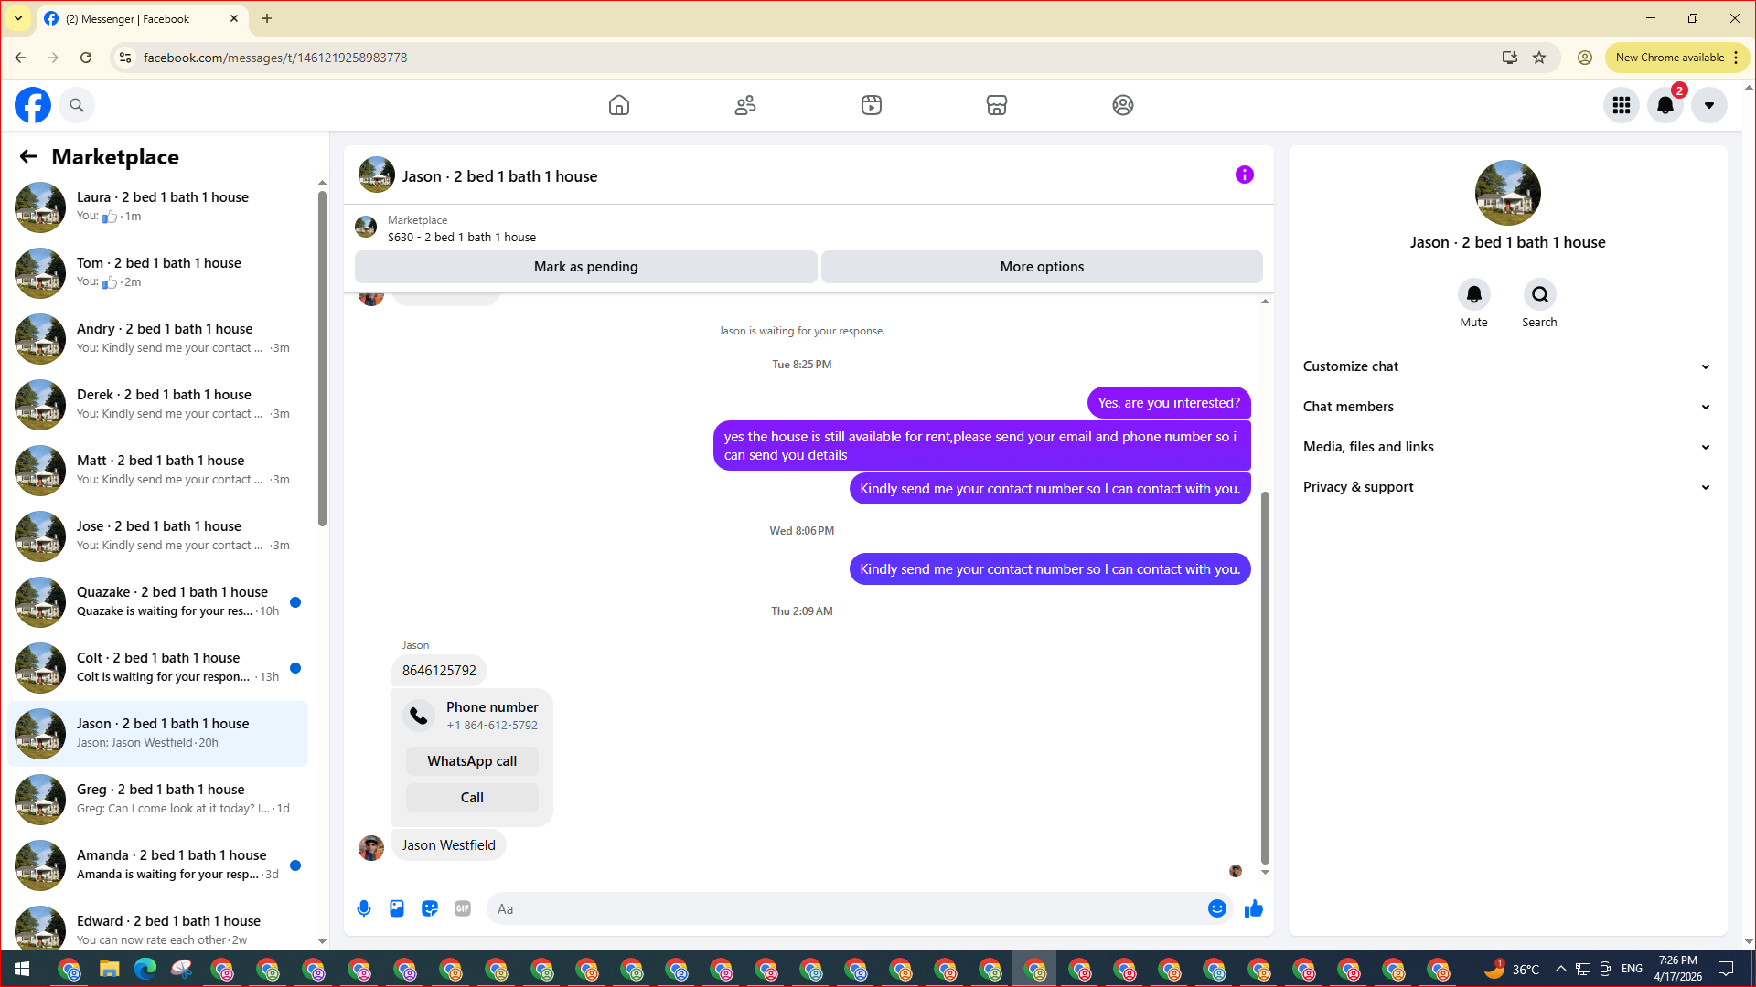1756x987 pixels.
Task: Open the sticker picker icon
Action: [430, 908]
